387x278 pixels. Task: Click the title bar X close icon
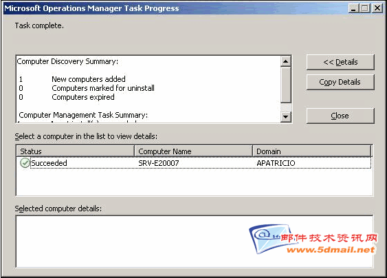click(x=377, y=8)
